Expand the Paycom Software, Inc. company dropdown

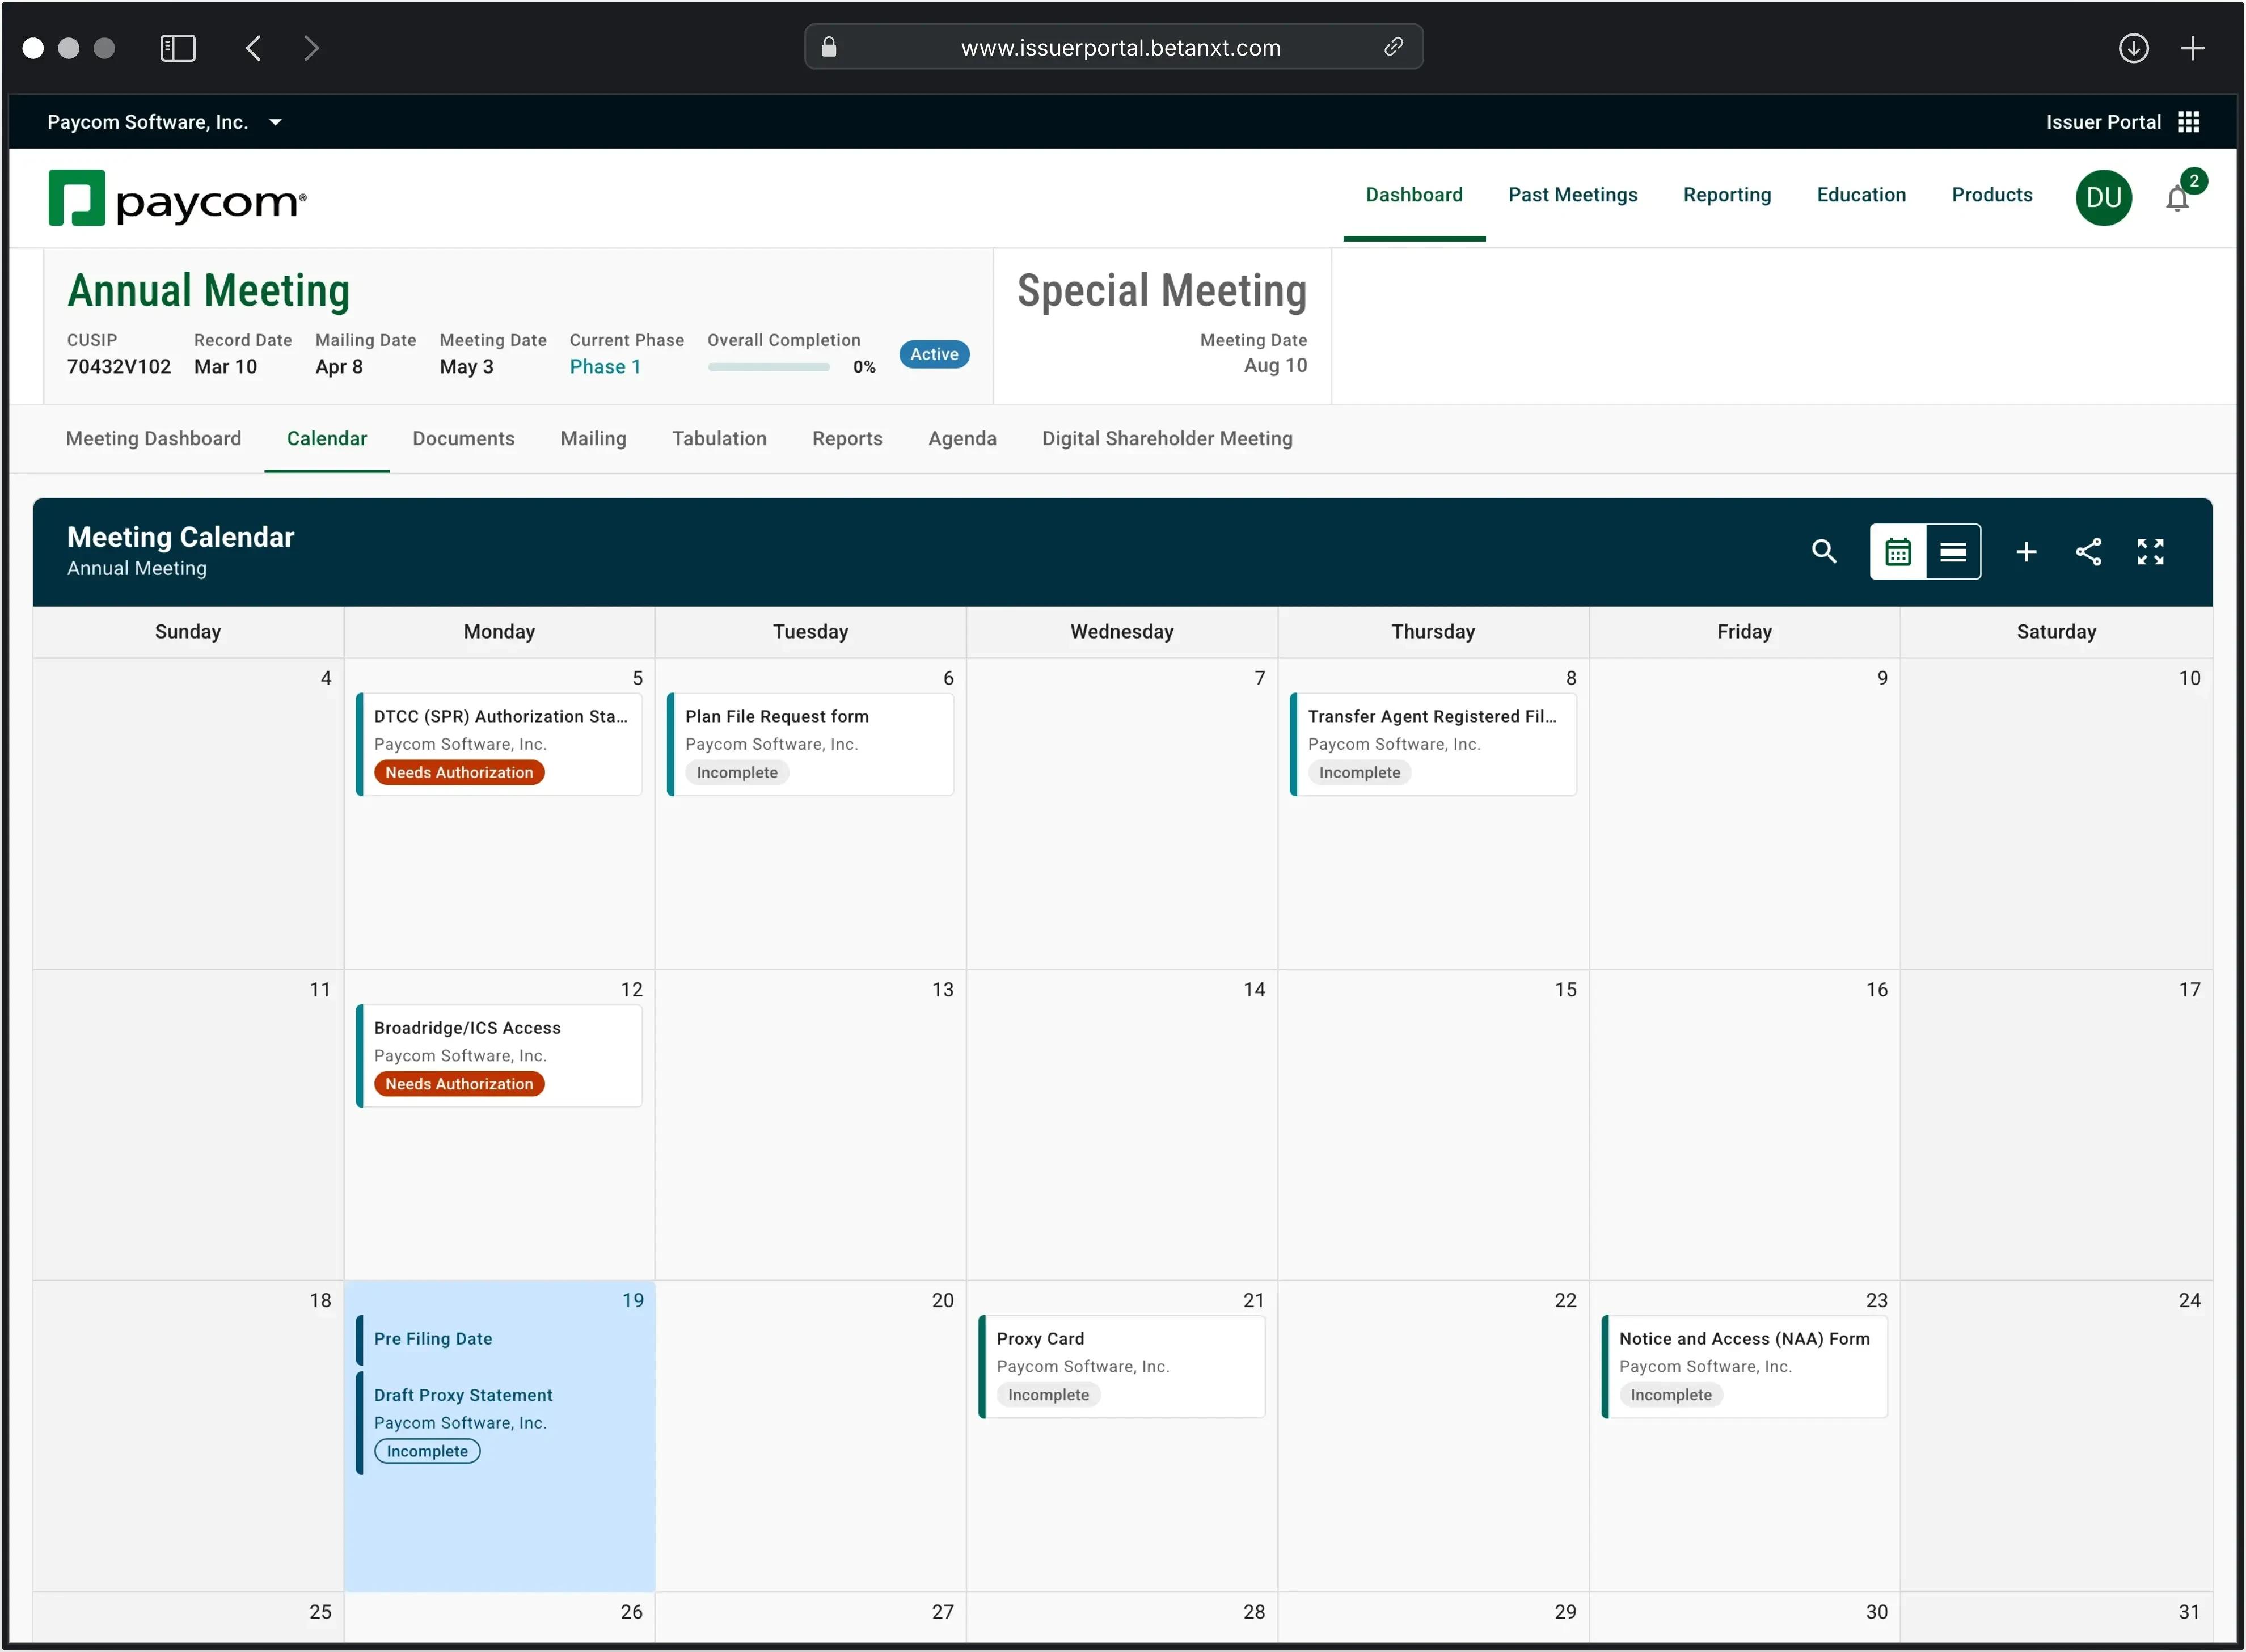(x=275, y=122)
